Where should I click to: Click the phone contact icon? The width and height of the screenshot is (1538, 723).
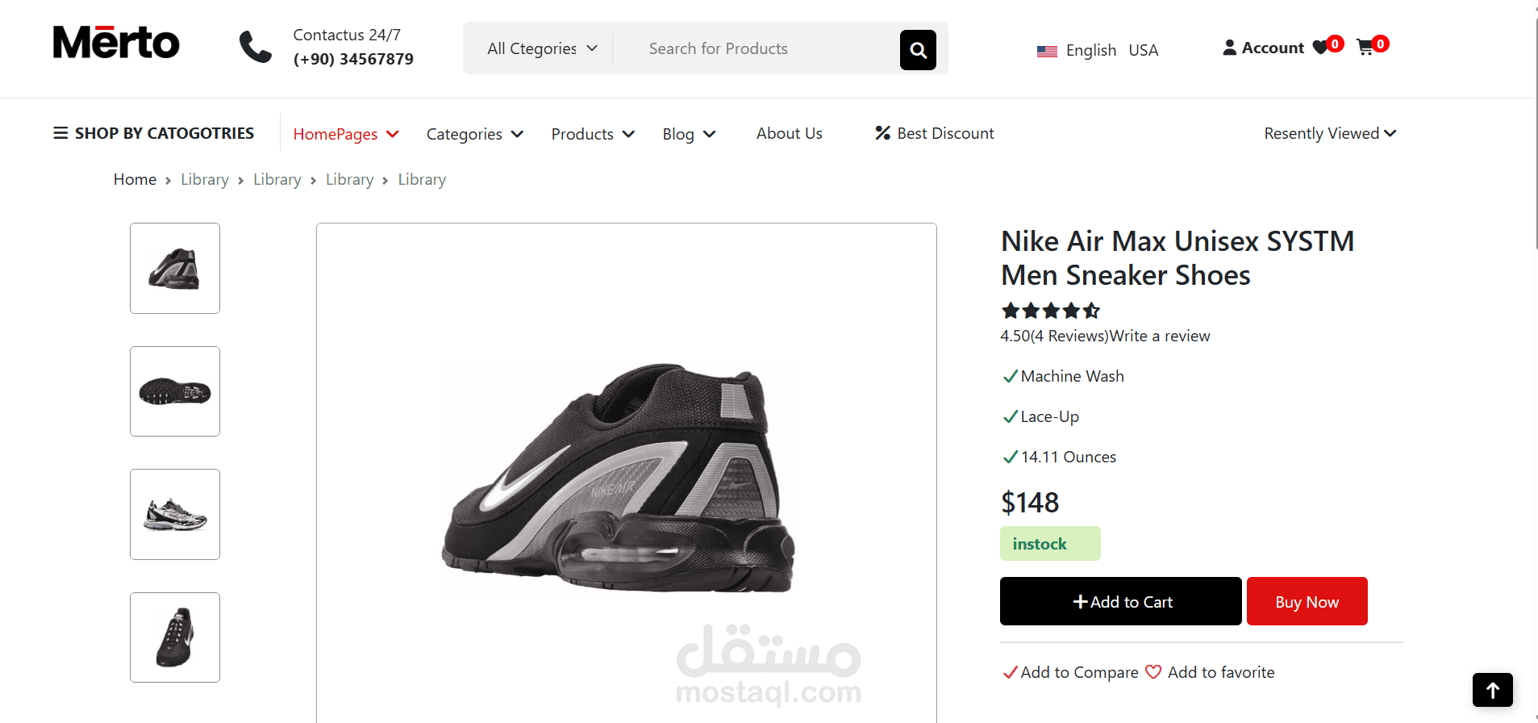point(256,47)
